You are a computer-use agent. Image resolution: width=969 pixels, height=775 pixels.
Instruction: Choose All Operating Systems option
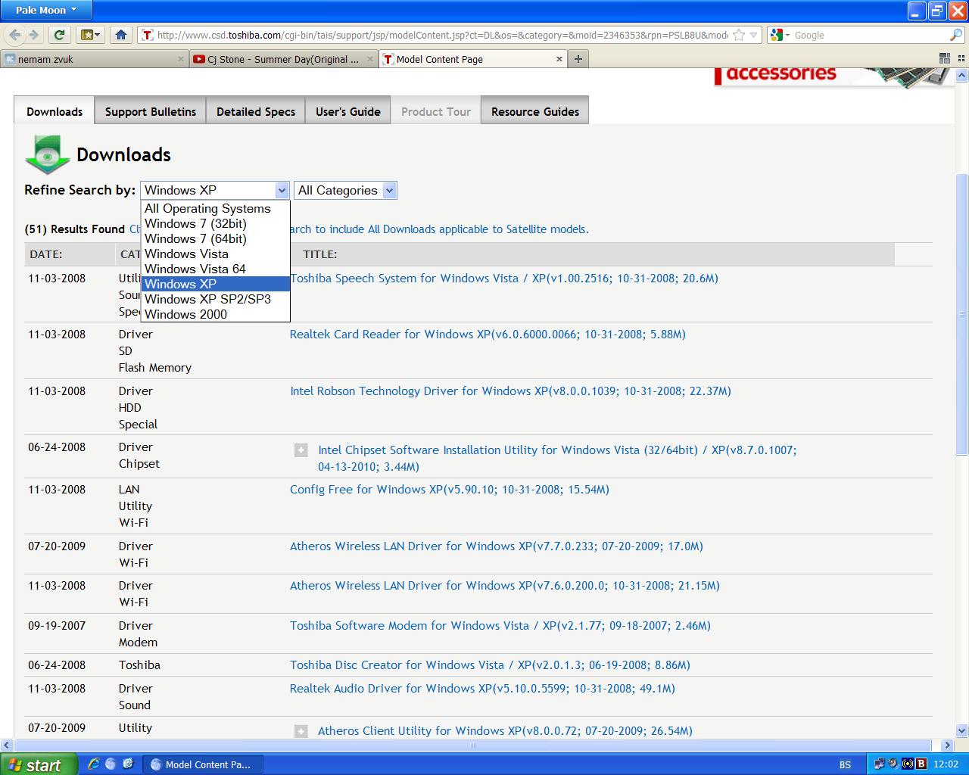(x=215, y=209)
